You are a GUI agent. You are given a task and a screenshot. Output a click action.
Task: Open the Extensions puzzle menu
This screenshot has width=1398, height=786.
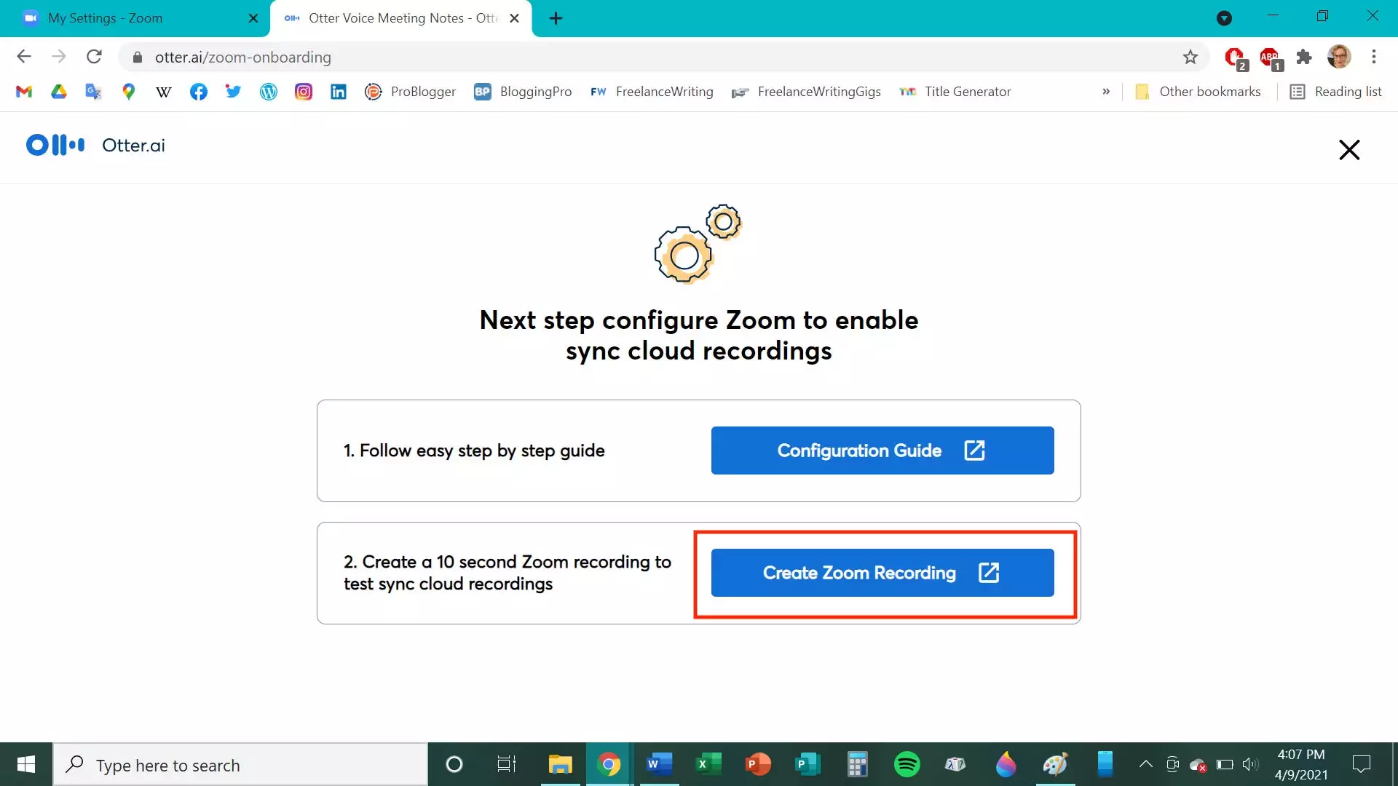click(x=1304, y=57)
